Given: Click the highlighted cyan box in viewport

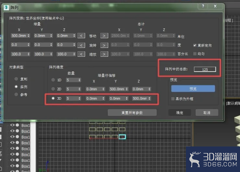Looking at the screenshot, I should point(122,137).
